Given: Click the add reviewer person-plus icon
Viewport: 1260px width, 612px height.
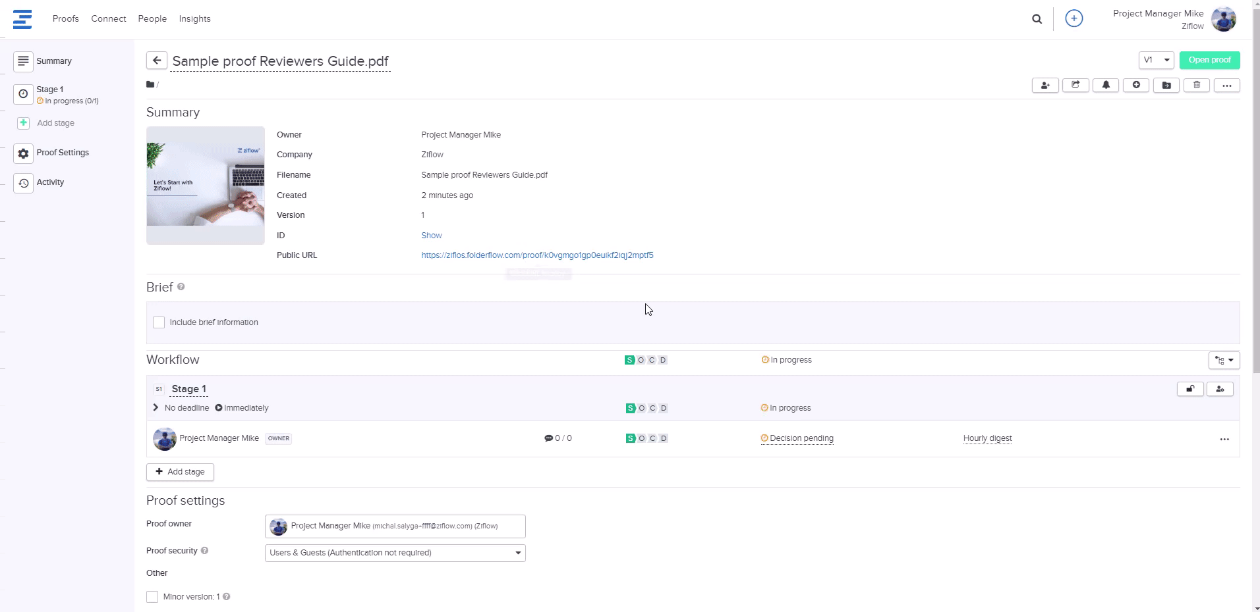Looking at the screenshot, I should tap(1045, 86).
